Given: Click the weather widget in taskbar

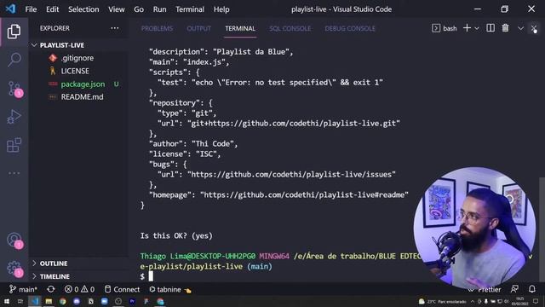Looking at the screenshot, I should [442, 301].
